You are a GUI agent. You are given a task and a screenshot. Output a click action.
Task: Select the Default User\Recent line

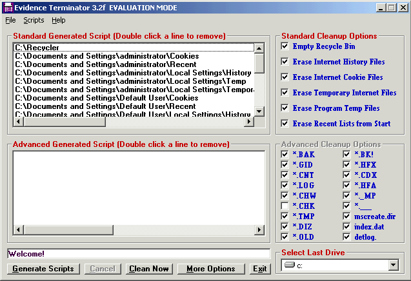pyautogui.click(x=134, y=106)
